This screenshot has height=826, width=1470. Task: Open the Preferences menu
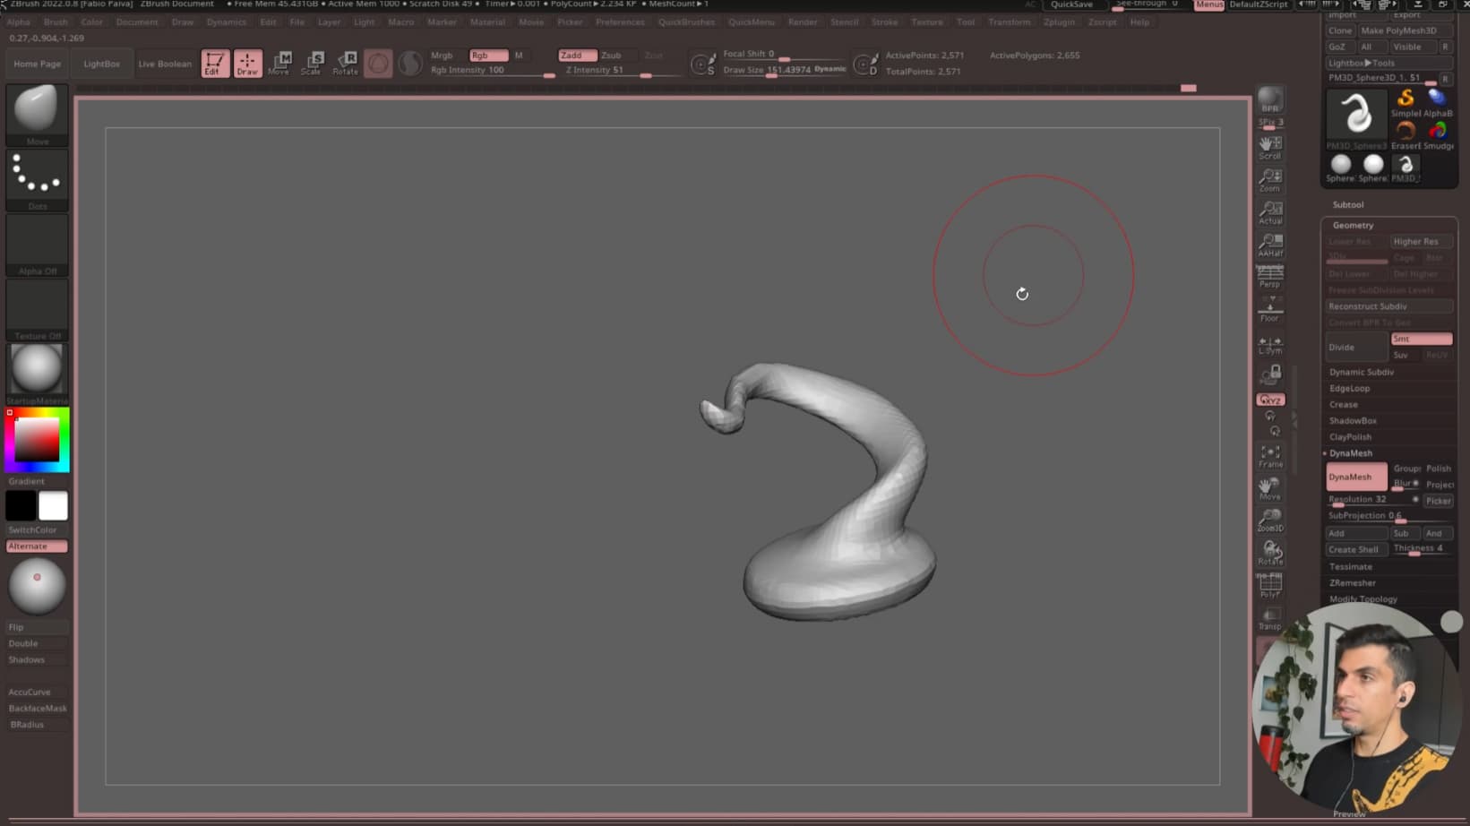tap(620, 22)
